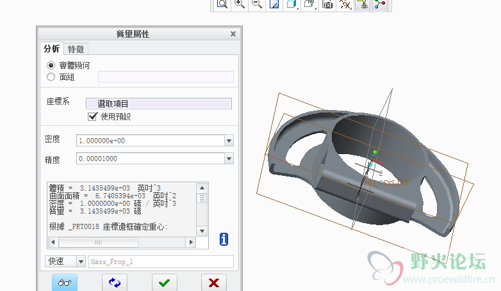Click the 曲面面積 result line
Image resolution: width=501 pixels, height=291 pixels.
[113, 196]
